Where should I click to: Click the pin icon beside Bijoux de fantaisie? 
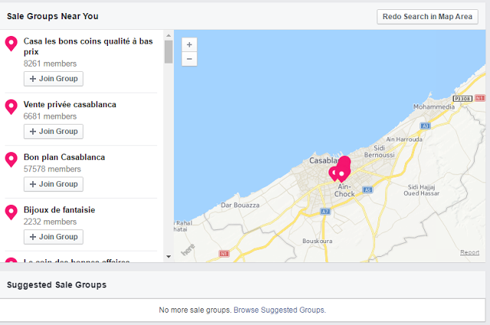click(x=11, y=213)
